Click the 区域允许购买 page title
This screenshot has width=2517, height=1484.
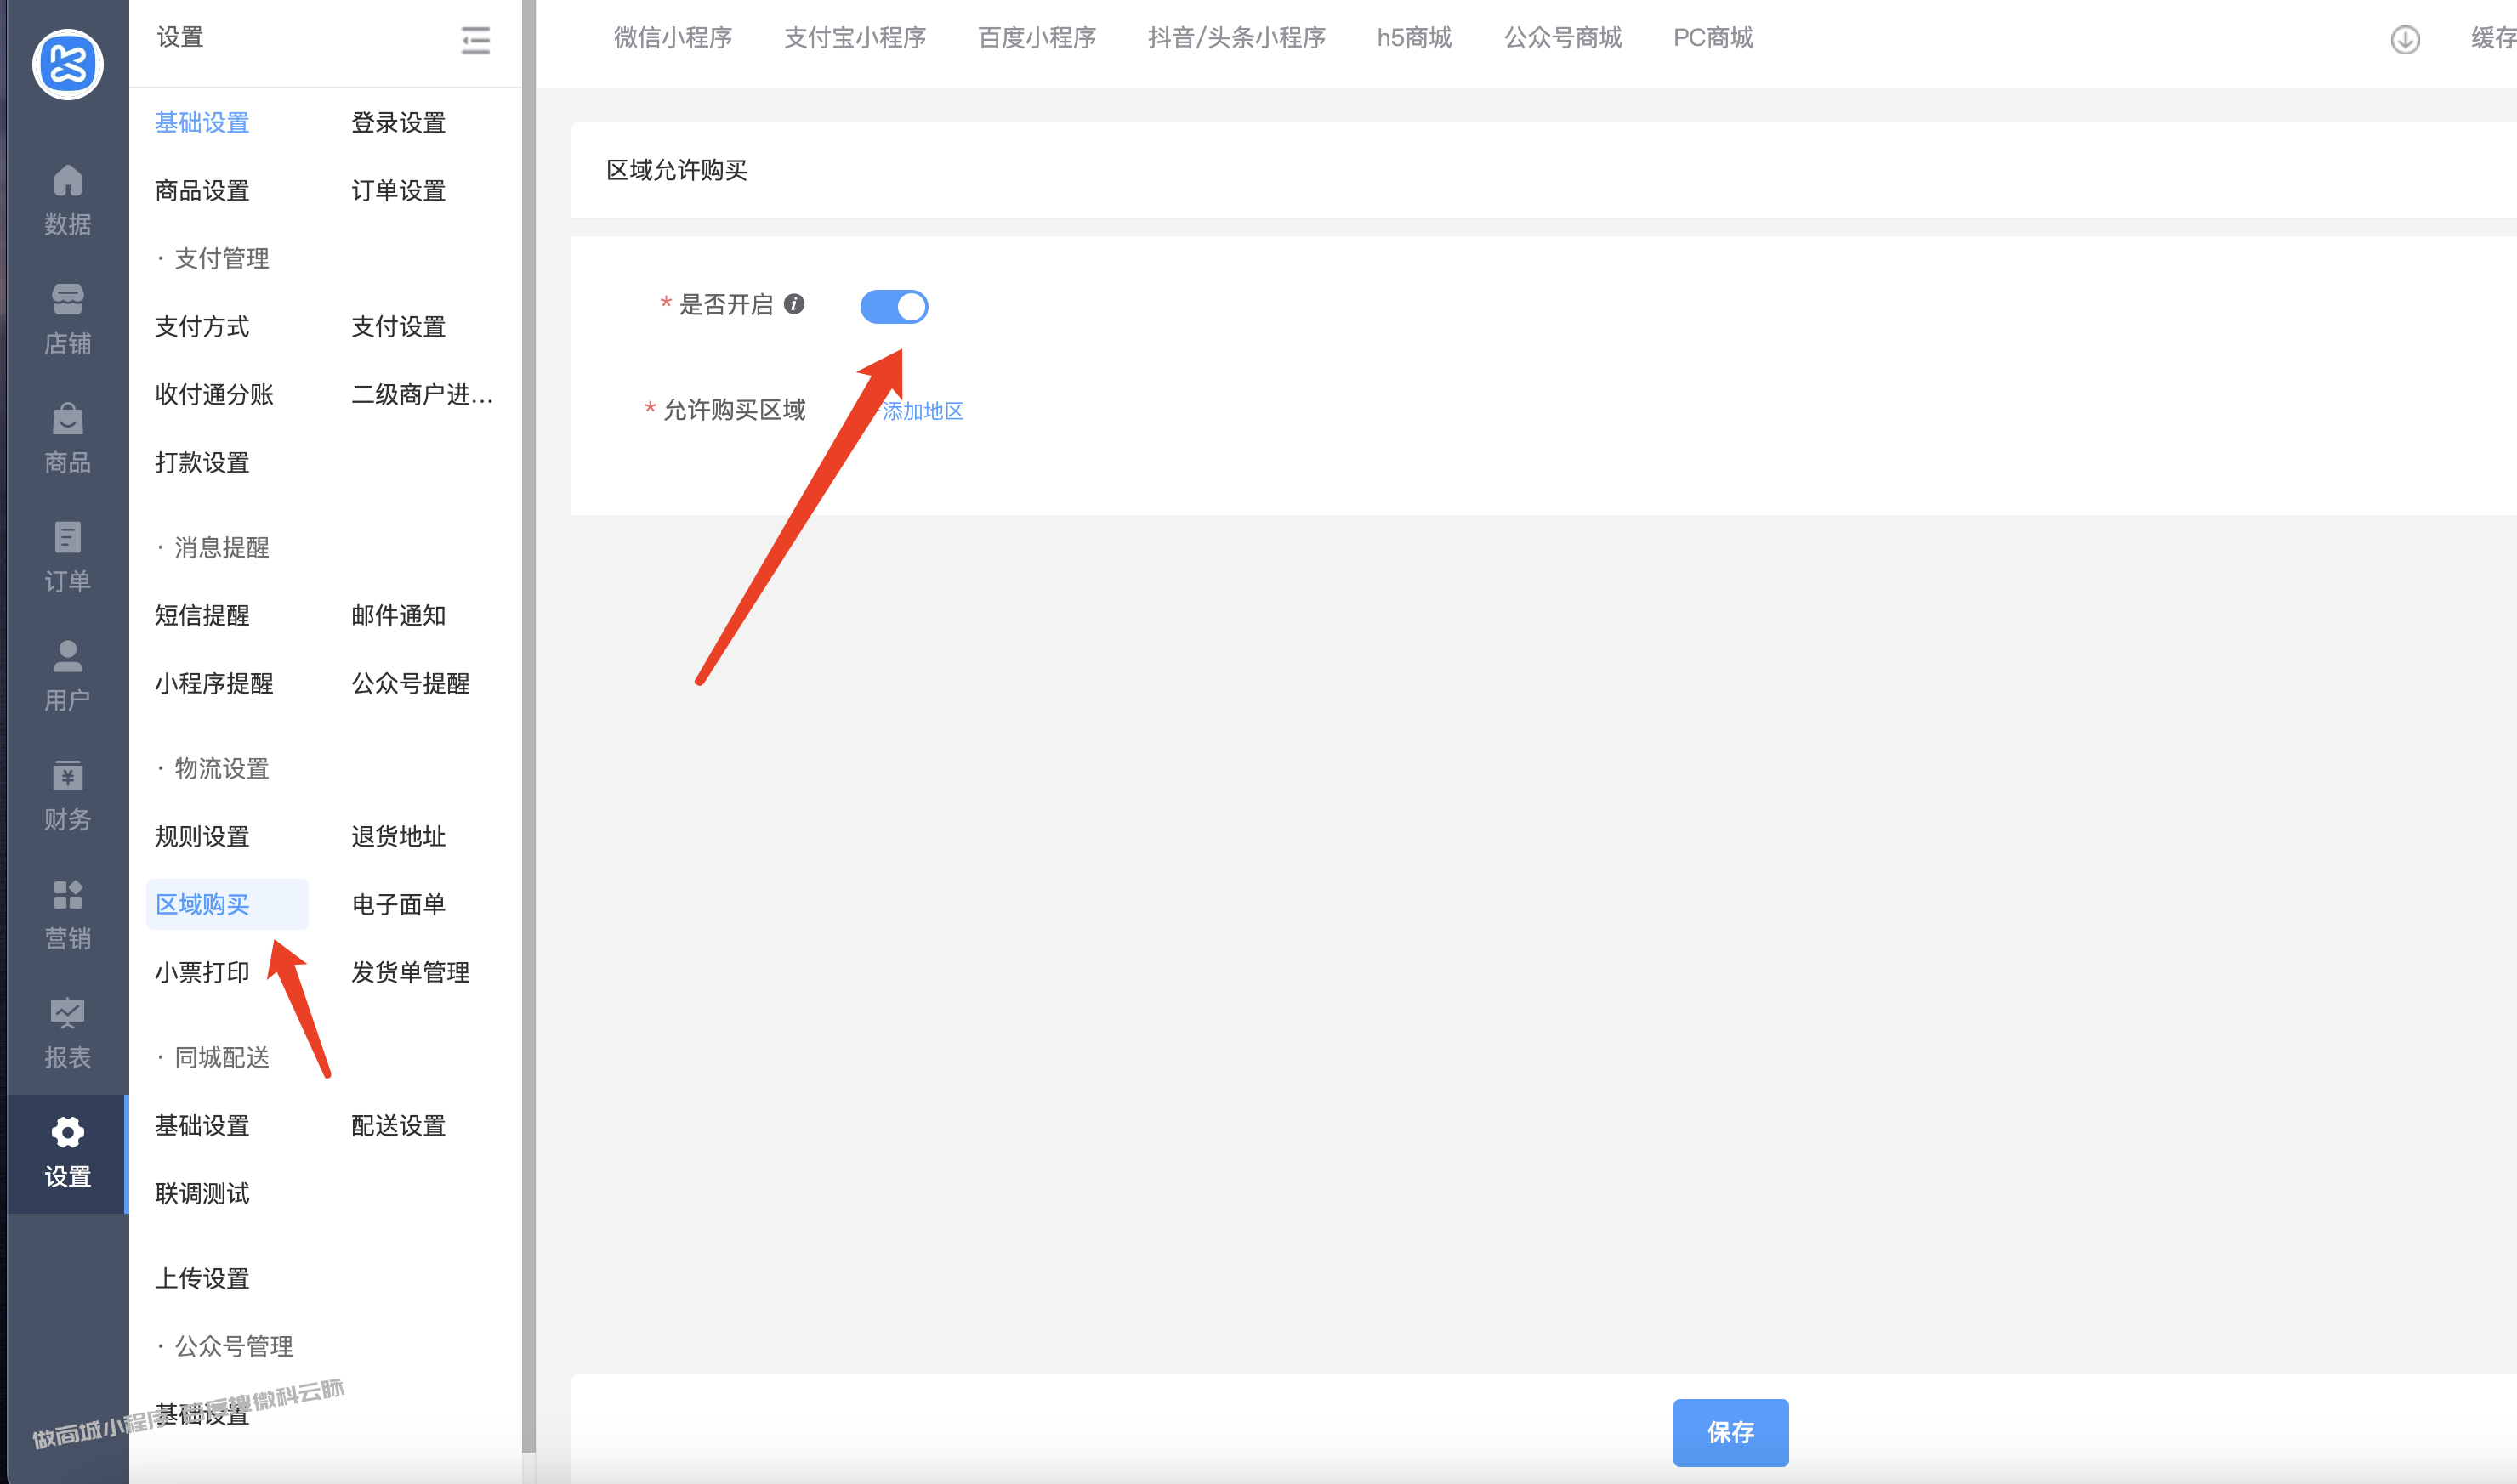677,171
